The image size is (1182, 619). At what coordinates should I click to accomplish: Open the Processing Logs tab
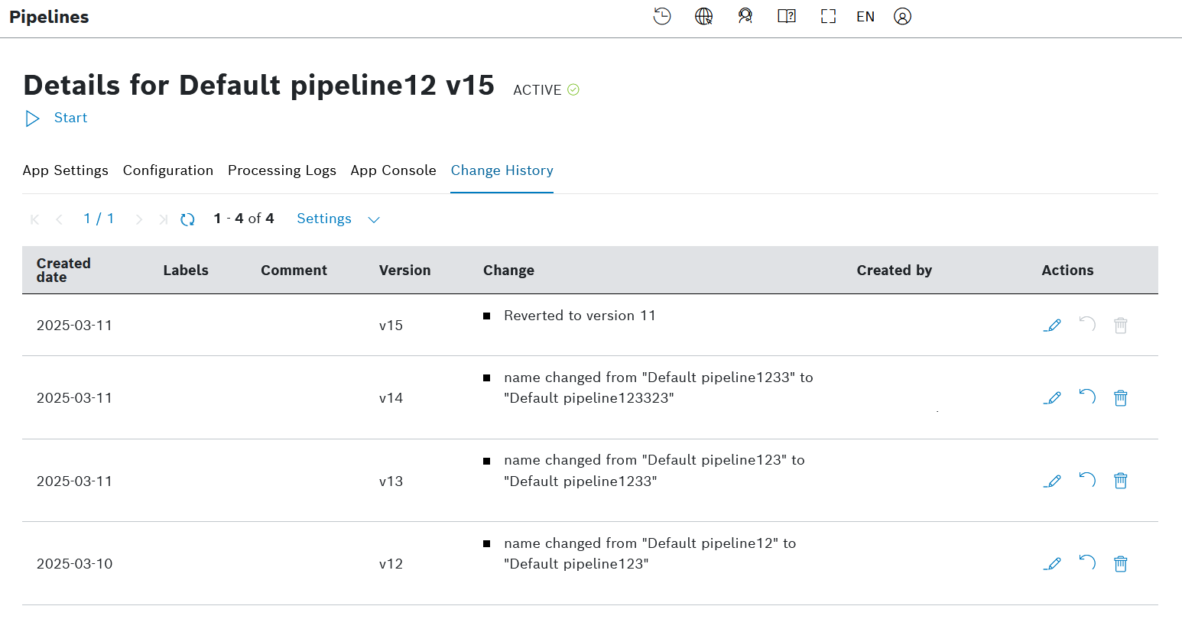pos(282,170)
